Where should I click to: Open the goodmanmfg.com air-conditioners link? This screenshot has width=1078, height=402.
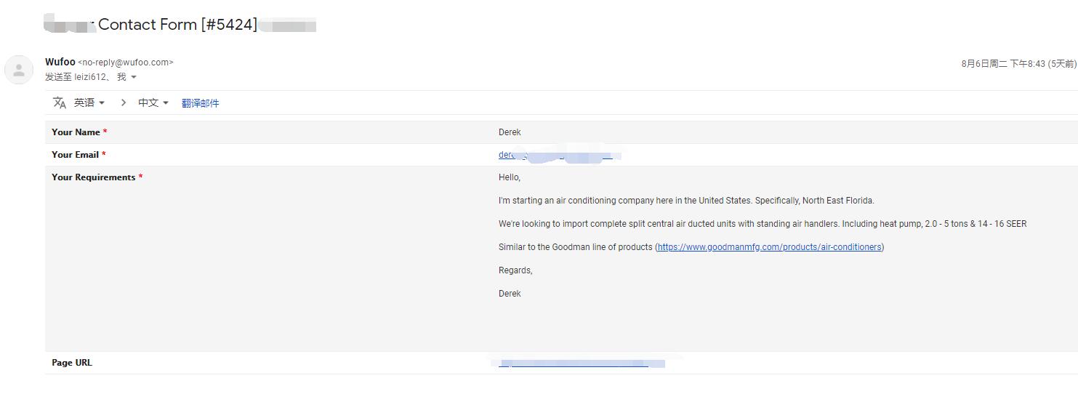[769, 247]
